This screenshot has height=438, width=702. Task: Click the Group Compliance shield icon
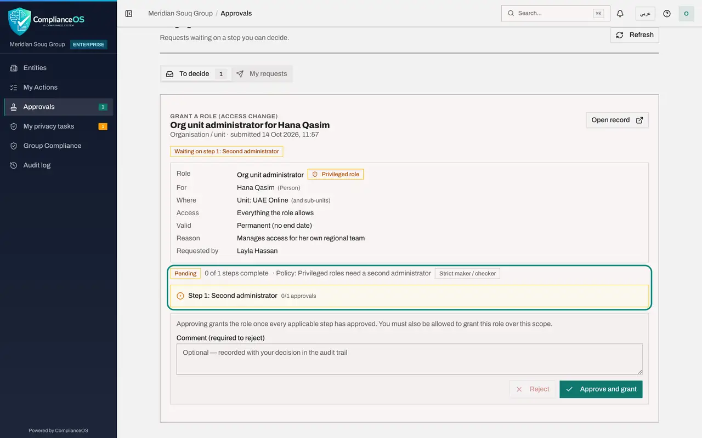click(14, 146)
